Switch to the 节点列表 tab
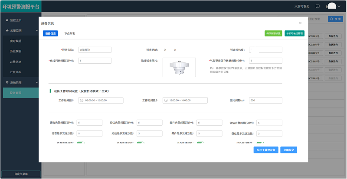This screenshot has width=347, height=179. coord(69,33)
